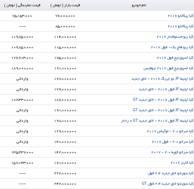This screenshot has width=194, height=189.
Task: Select market price ۱۲۹,۰۰۰,۰۰۰
Action: (65, 132)
